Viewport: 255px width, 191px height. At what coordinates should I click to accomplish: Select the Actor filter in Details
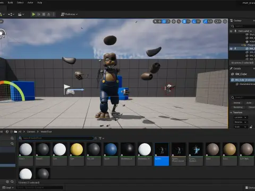(249, 103)
